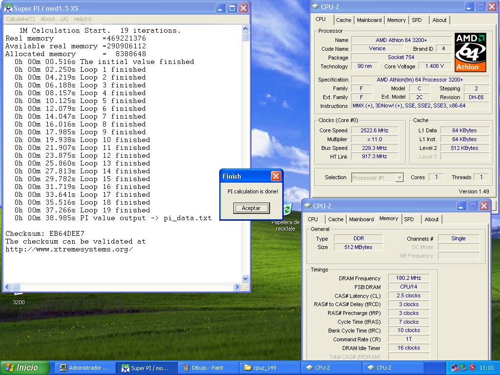Click the AMD Athlon 64 3200+ Name value
The height and width of the screenshot is (375, 500).
tap(401, 40)
